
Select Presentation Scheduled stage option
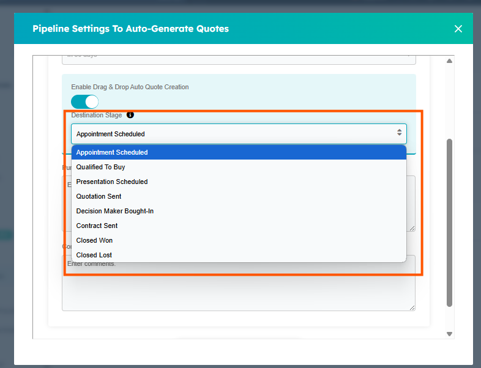(239, 182)
